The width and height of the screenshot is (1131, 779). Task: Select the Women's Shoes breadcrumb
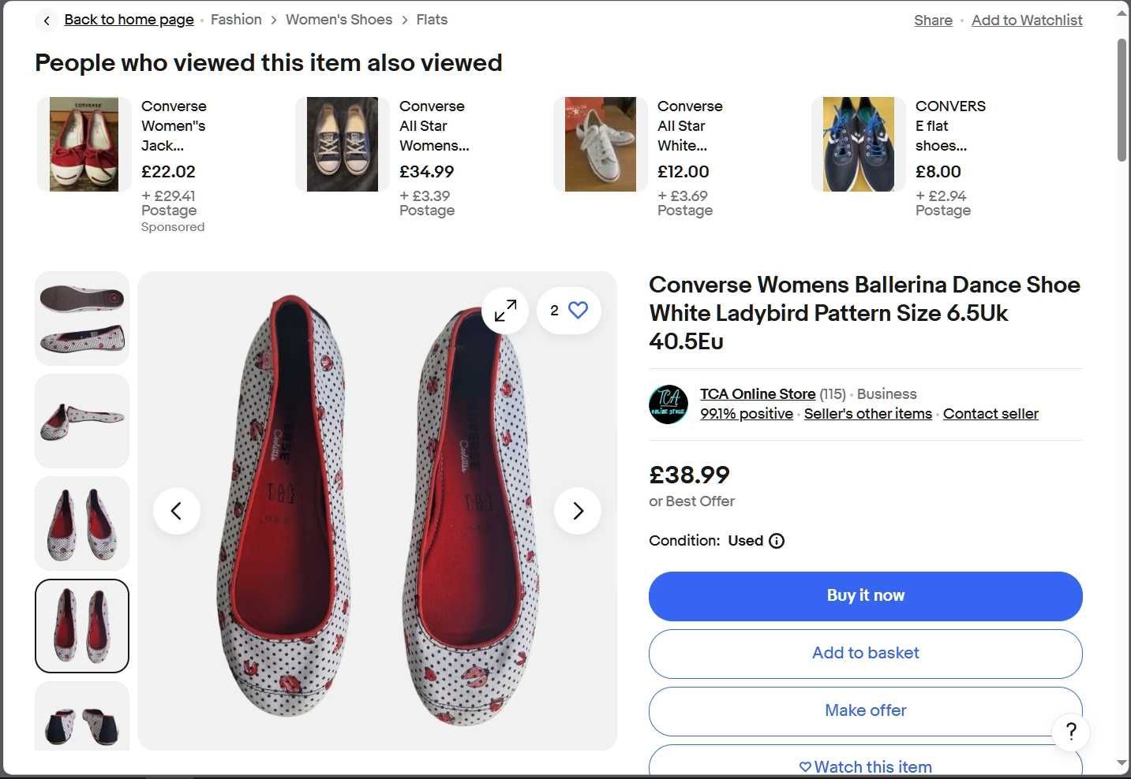pos(339,20)
